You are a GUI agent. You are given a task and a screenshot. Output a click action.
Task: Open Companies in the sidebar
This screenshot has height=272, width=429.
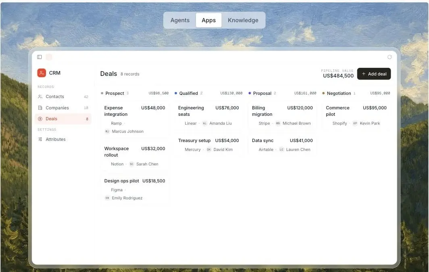63,108
